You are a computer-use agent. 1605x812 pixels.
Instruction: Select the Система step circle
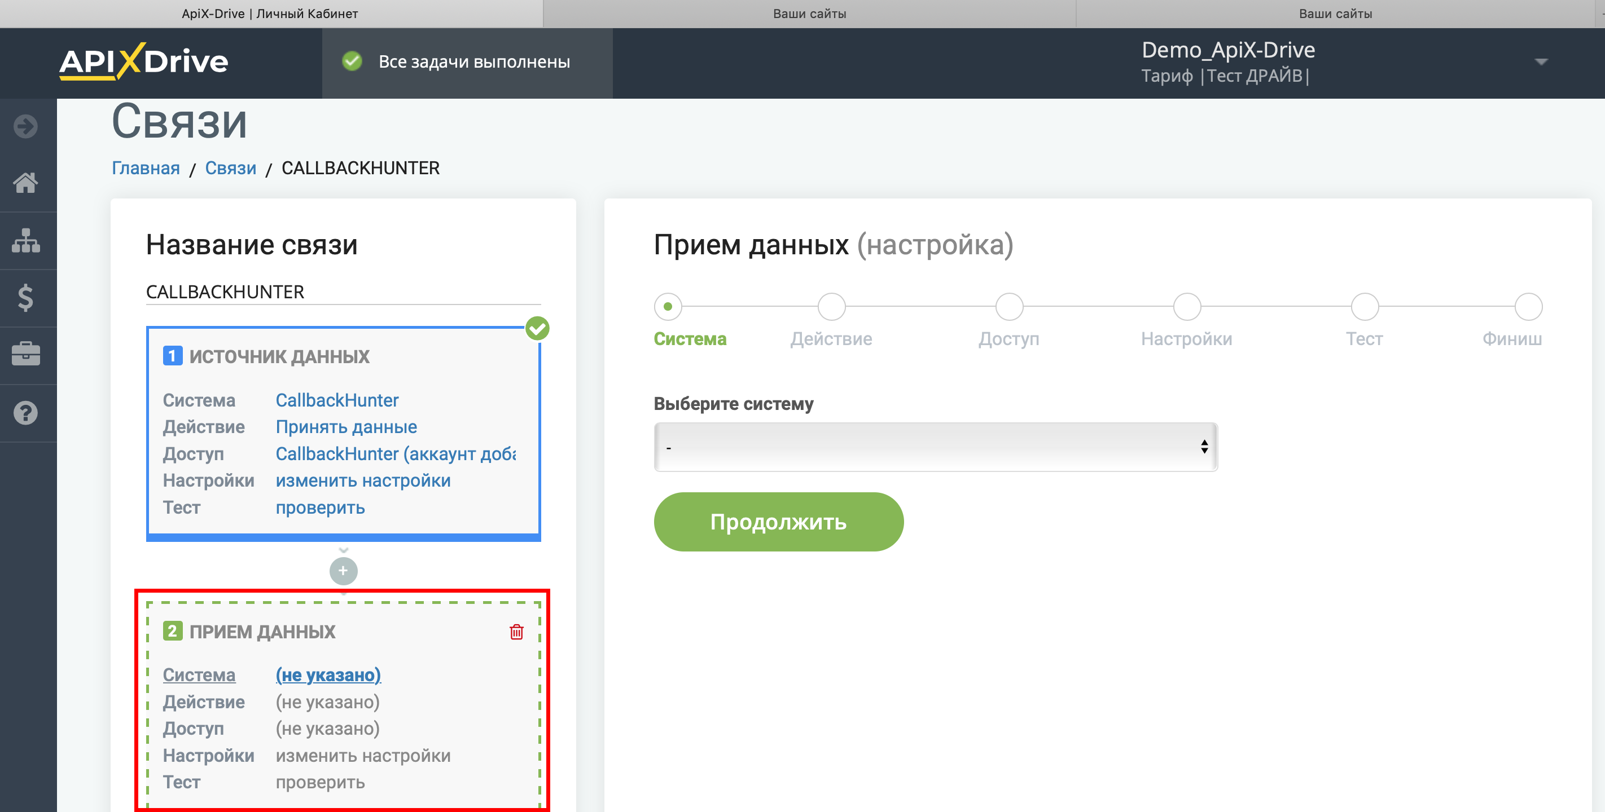(x=668, y=306)
